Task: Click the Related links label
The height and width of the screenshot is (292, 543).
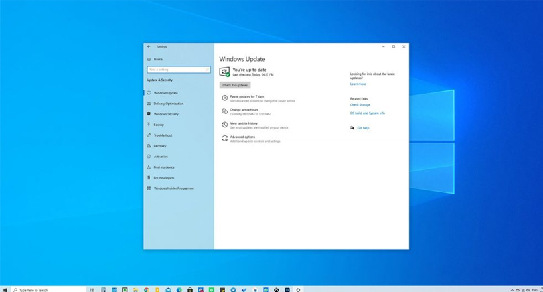Action: click(x=359, y=99)
